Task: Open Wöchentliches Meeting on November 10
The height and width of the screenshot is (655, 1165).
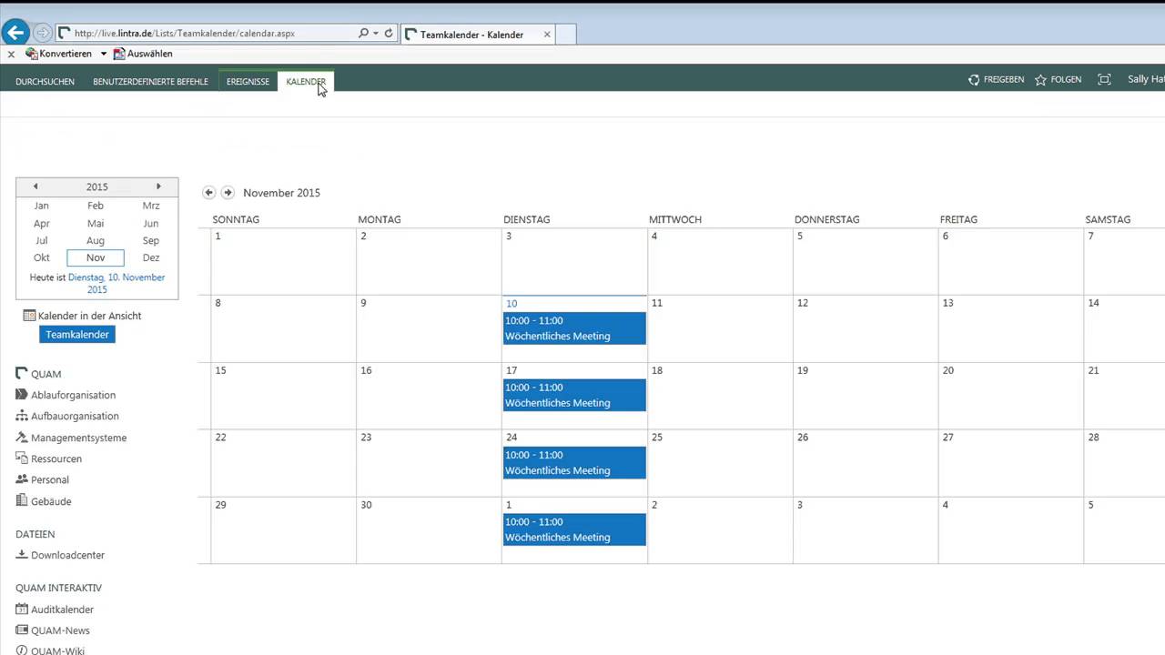Action: (574, 328)
